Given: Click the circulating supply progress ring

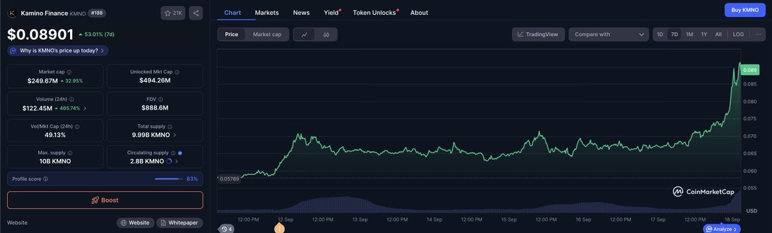Looking at the screenshot, I should (169, 162).
